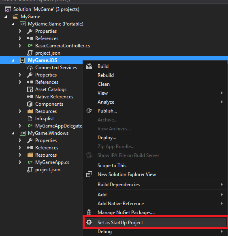Select Asset Catalogs label

(51, 89)
